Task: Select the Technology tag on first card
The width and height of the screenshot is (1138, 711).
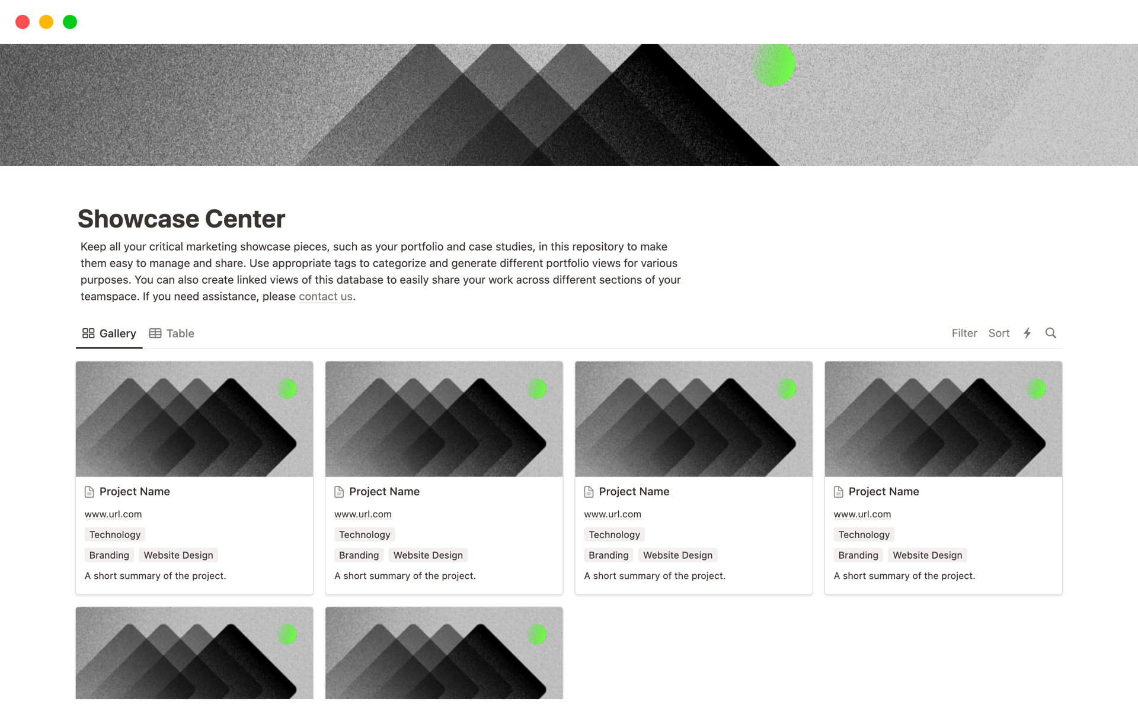Action: 114,534
